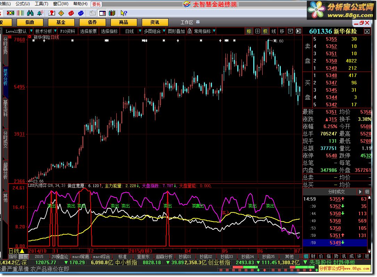Click the skip-to-end arrow icon
The height and width of the screenshot is (277, 377).
(x=298, y=31)
